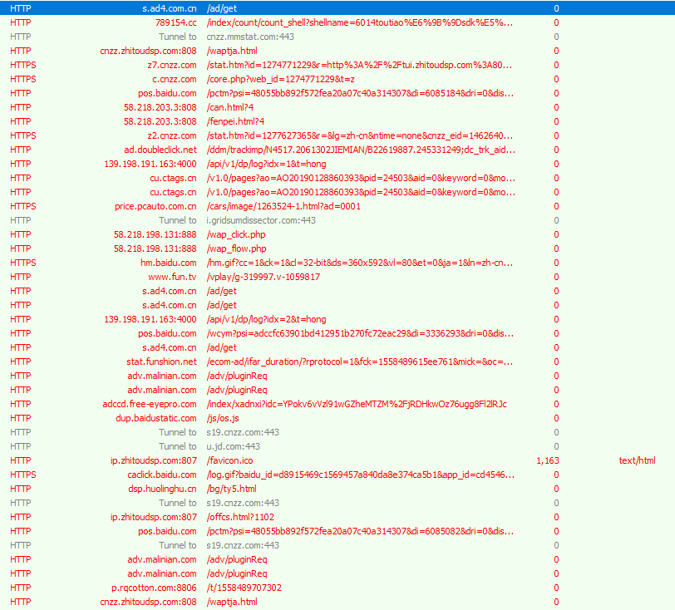Click the /offcs.html?1102 URL
The height and width of the screenshot is (610, 675).
click(240, 517)
